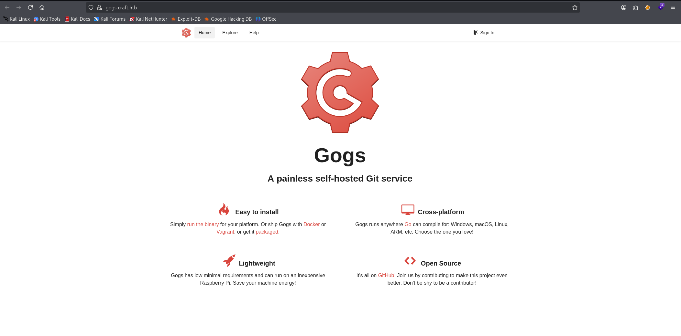
Task: Open the Help menu item
Action: point(254,33)
